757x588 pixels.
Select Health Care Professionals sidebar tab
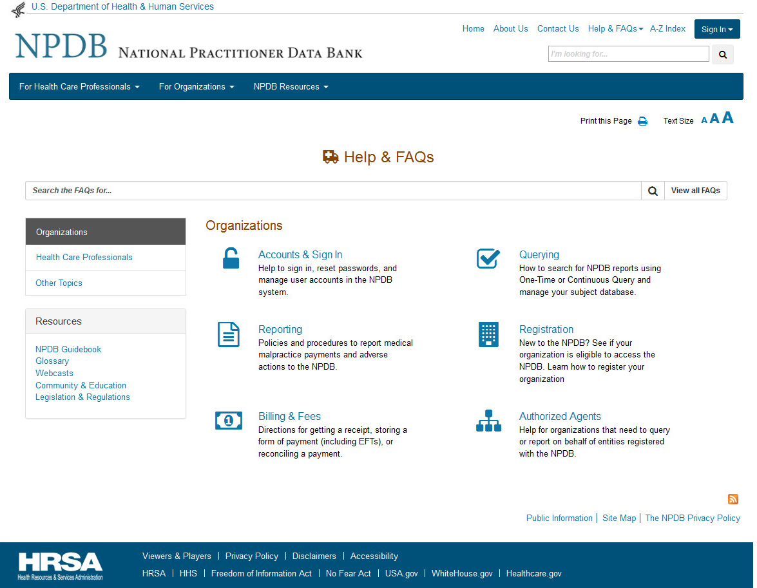106,258
